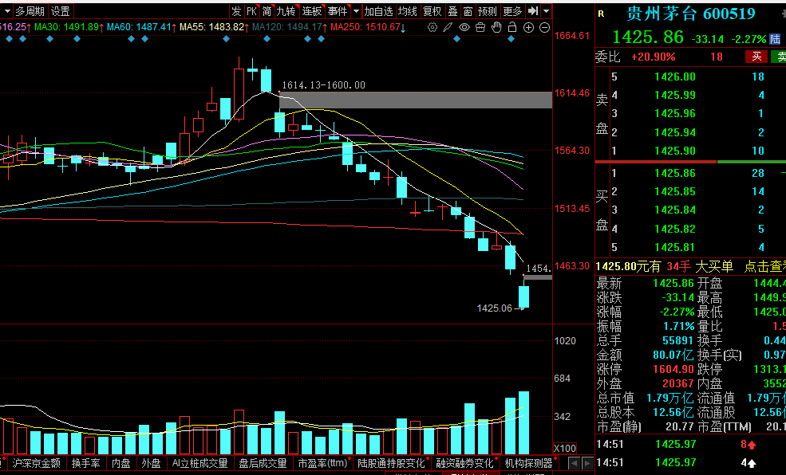The height and width of the screenshot is (475, 786).
Task: Click the 发 toolbar button
Action: [x=237, y=11]
